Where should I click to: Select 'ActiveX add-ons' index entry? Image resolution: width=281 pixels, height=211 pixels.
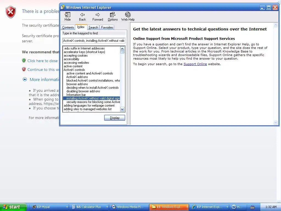pyautogui.click(x=77, y=77)
